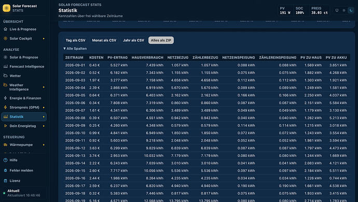The width and height of the screenshot is (358, 202).
Task: Open Live & Prognose via its house icon
Action: [x=6, y=29]
